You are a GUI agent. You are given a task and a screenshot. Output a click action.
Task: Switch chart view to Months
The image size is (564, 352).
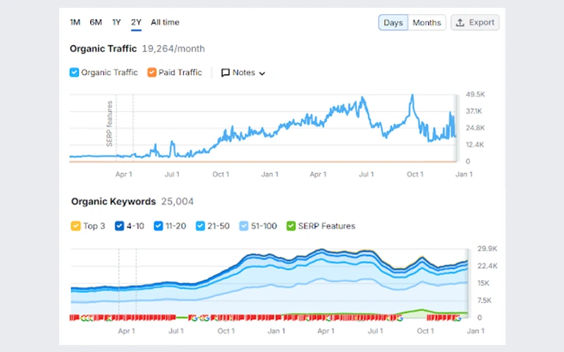427,23
